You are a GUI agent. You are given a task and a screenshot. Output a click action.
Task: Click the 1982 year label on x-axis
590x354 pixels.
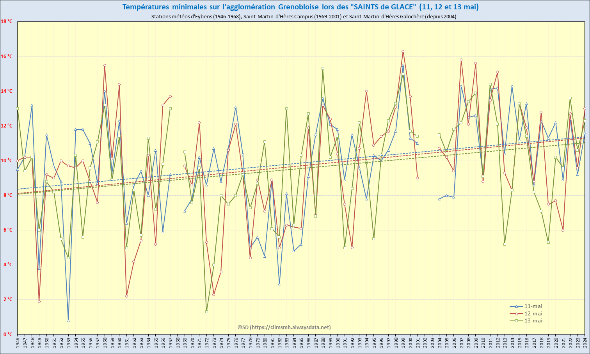pos(279,343)
